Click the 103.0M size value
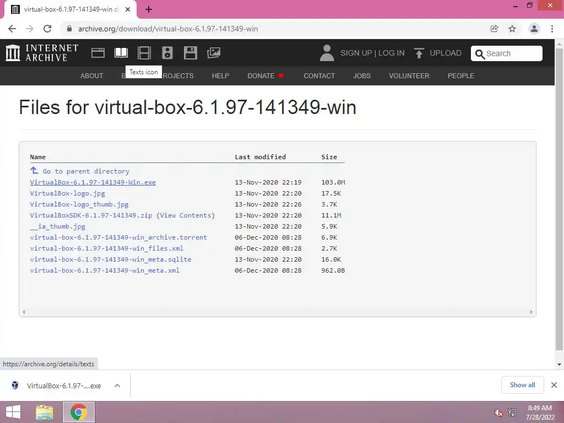The width and height of the screenshot is (564, 423). point(333,182)
